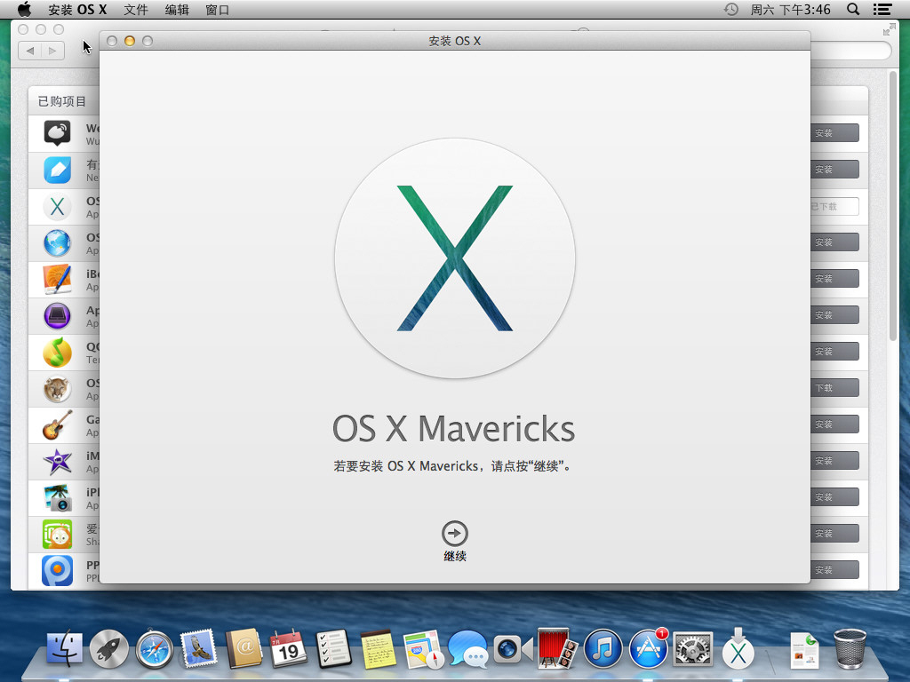The width and height of the screenshot is (910, 682).
Task: Open Mail stamp icon in Dock
Action: pyautogui.click(x=199, y=648)
